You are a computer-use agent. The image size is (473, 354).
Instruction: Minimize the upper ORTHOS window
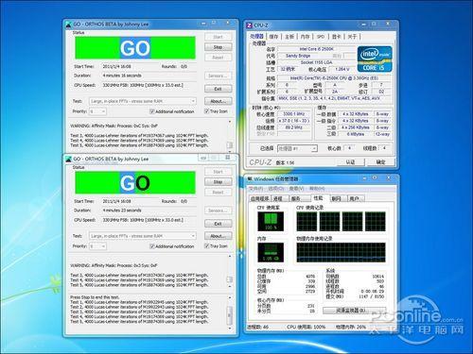[x=203, y=24]
